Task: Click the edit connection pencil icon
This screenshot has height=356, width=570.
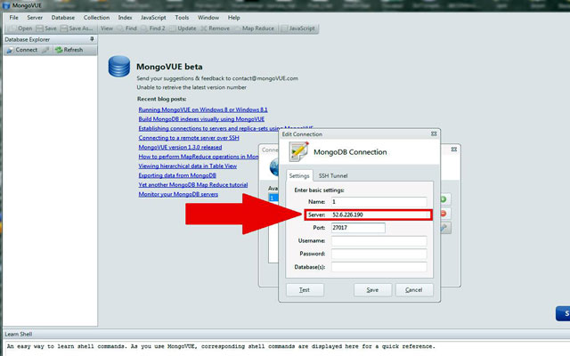Action: 444,229
